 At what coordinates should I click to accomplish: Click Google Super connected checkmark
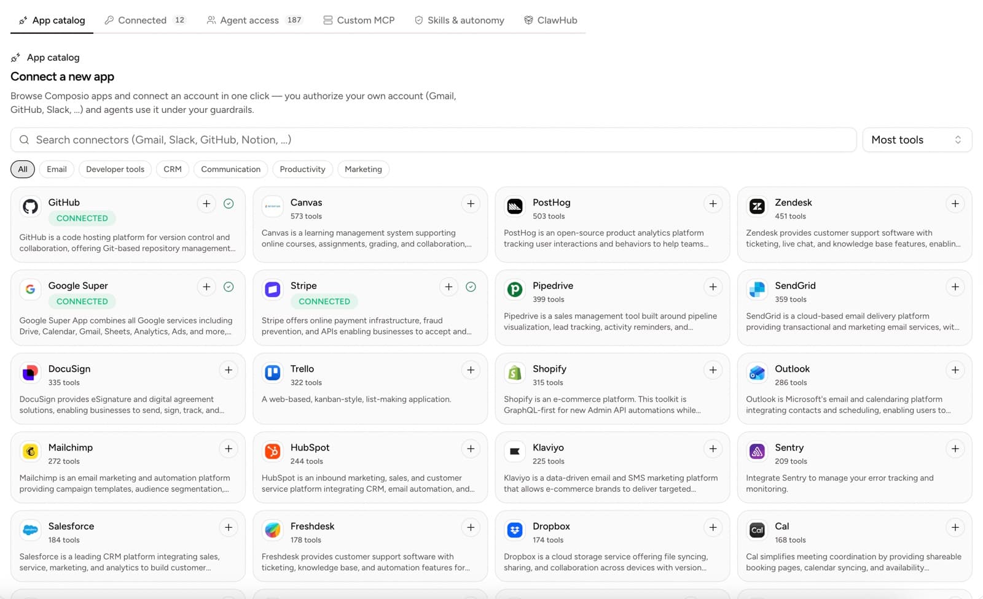click(229, 287)
